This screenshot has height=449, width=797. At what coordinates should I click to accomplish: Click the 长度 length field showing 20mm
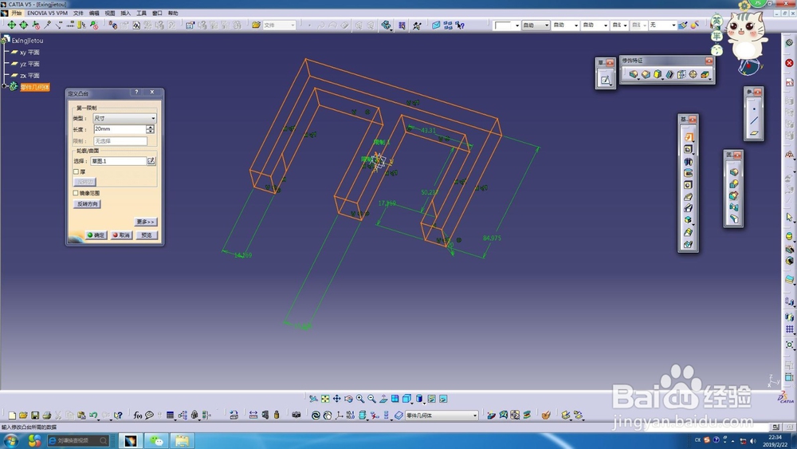tap(120, 129)
